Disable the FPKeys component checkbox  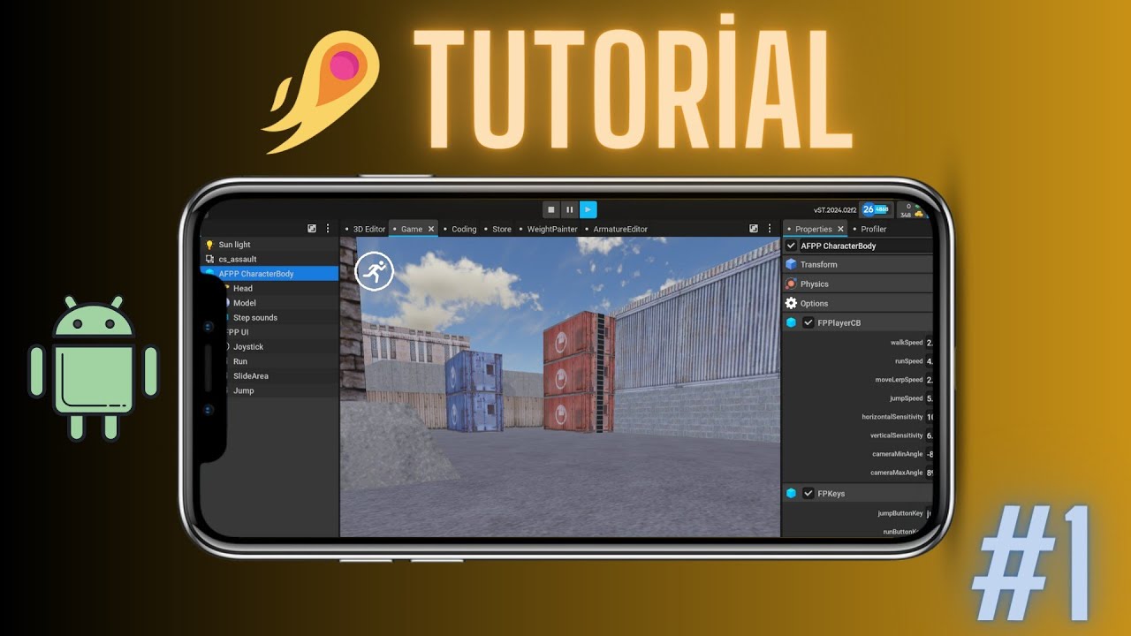point(808,493)
